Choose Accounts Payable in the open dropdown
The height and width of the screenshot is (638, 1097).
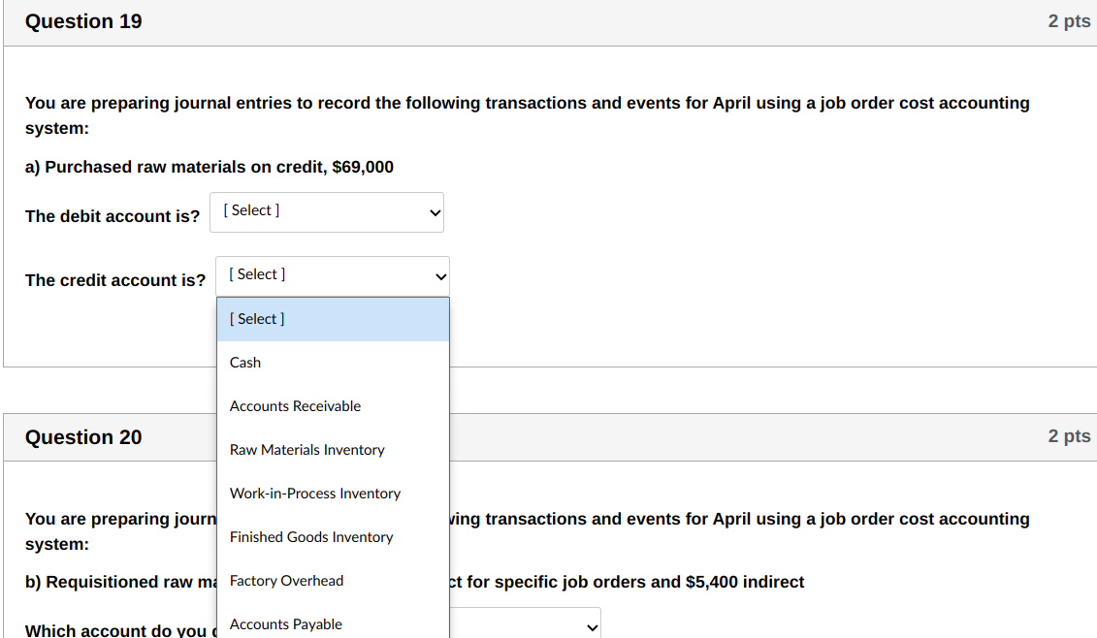[285, 623]
